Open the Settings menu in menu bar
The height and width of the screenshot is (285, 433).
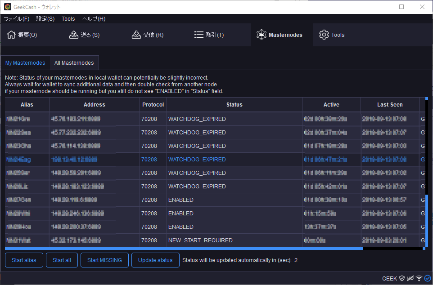[x=45, y=19]
